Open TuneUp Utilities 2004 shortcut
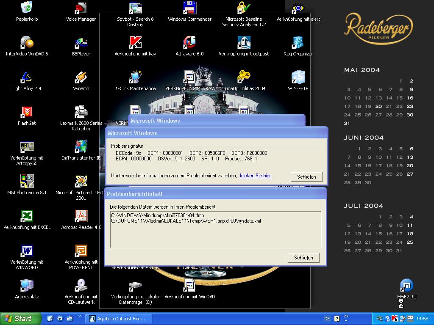Image resolution: width=434 pixels, height=325 pixels. pyautogui.click(x=244, y=81)
